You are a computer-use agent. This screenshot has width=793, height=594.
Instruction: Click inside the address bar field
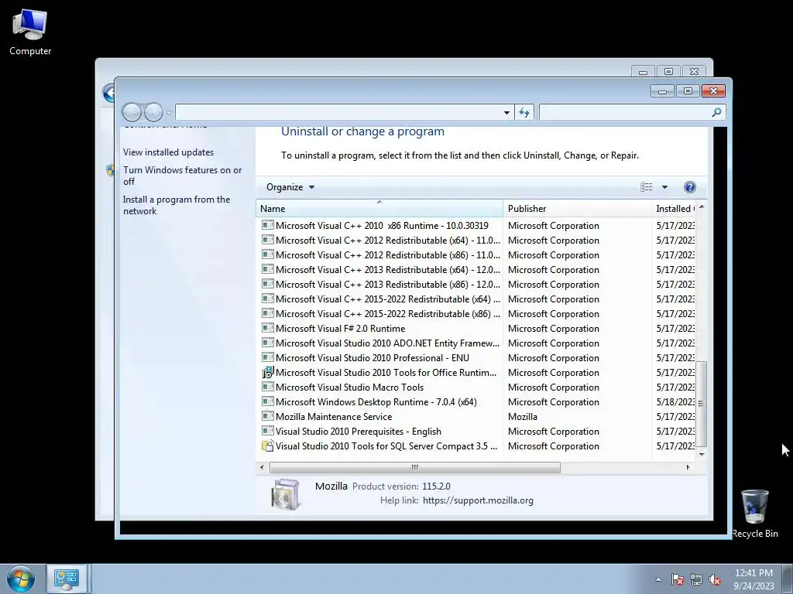[x=338, y=112]
